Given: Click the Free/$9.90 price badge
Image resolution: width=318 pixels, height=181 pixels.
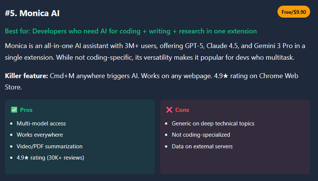Looking at the screenshot, I should [x=294, y=12].
